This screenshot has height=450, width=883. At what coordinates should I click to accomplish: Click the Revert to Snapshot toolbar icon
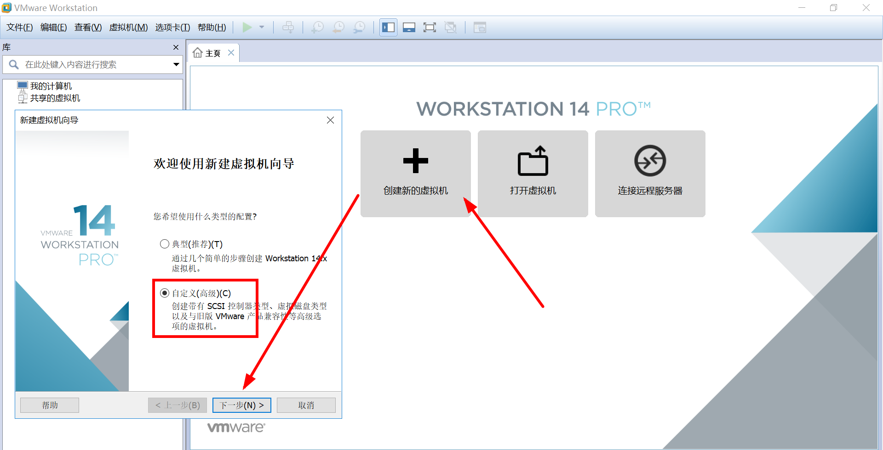click(x=338, y=28)
